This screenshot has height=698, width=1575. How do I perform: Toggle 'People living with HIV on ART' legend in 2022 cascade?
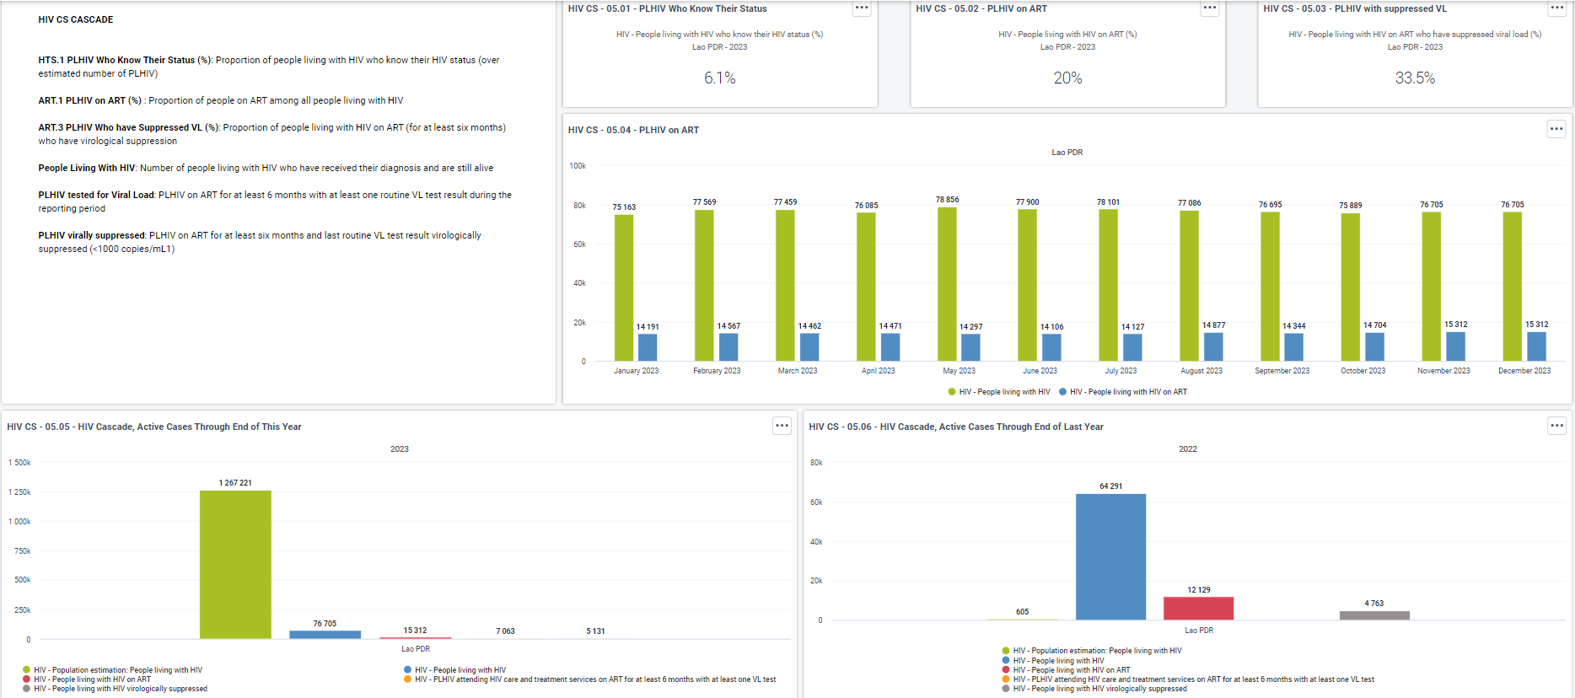tap(1067, 670)
